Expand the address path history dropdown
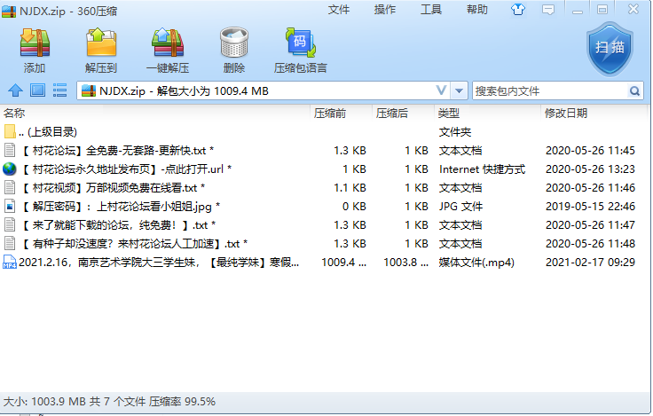Screen dimensions: 653x416 click(442, 90)
